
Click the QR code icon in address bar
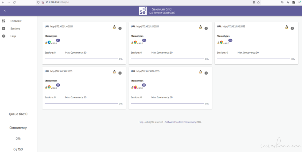254,3
